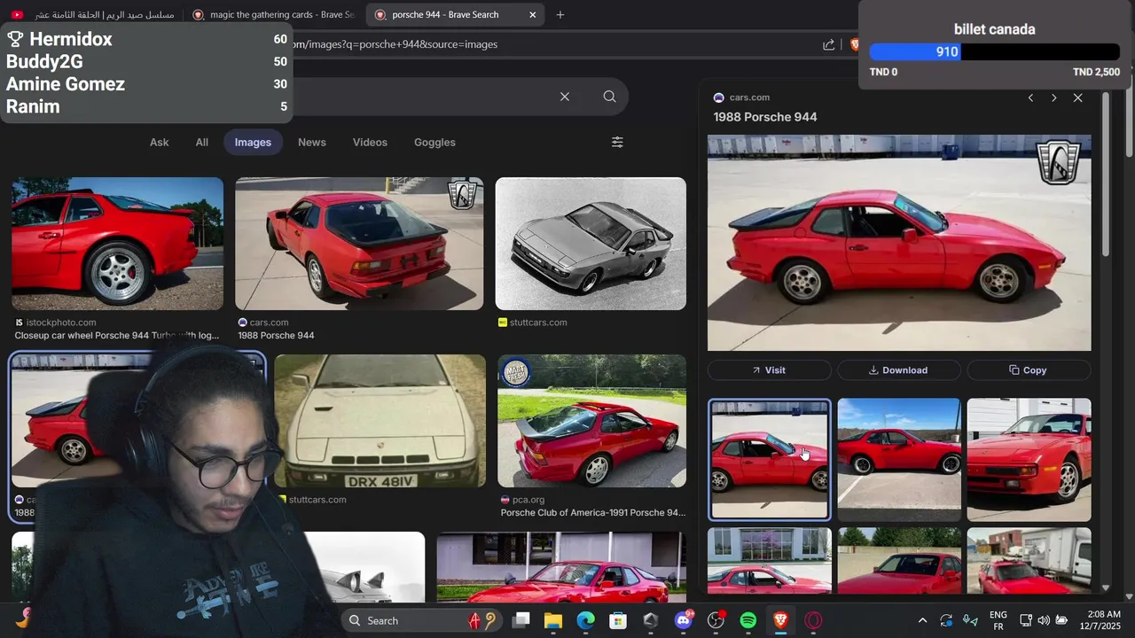Open File Explorer from the taskbar
The width and height of the screenshot is (1135, 638).
(x=553, y=620)
